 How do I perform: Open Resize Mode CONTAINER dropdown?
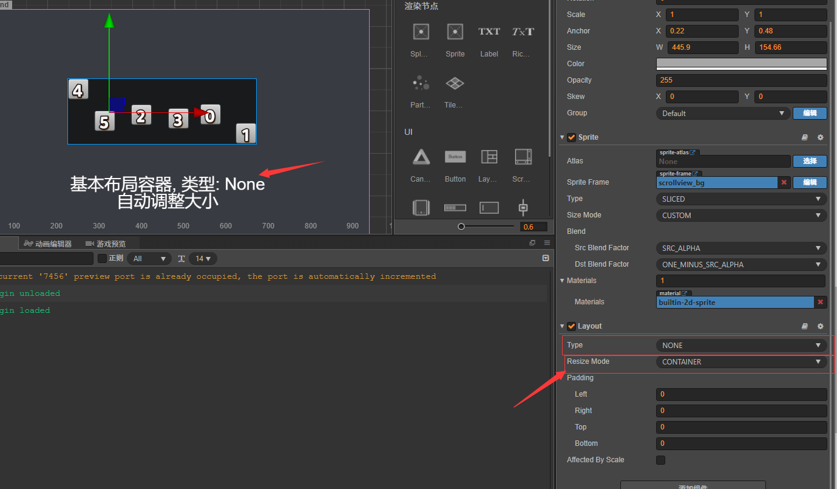[741, 361]
